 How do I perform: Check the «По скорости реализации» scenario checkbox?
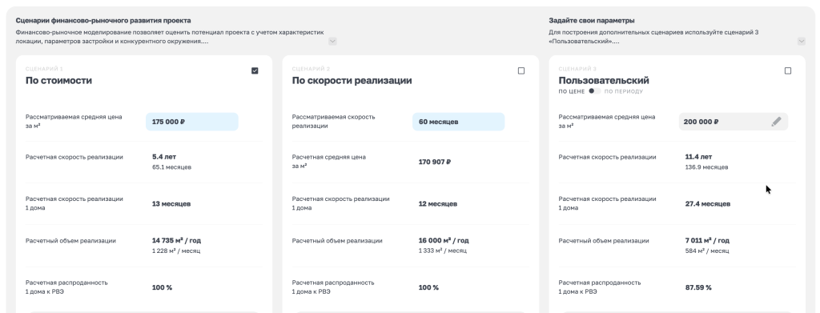(x=521, y=70)
